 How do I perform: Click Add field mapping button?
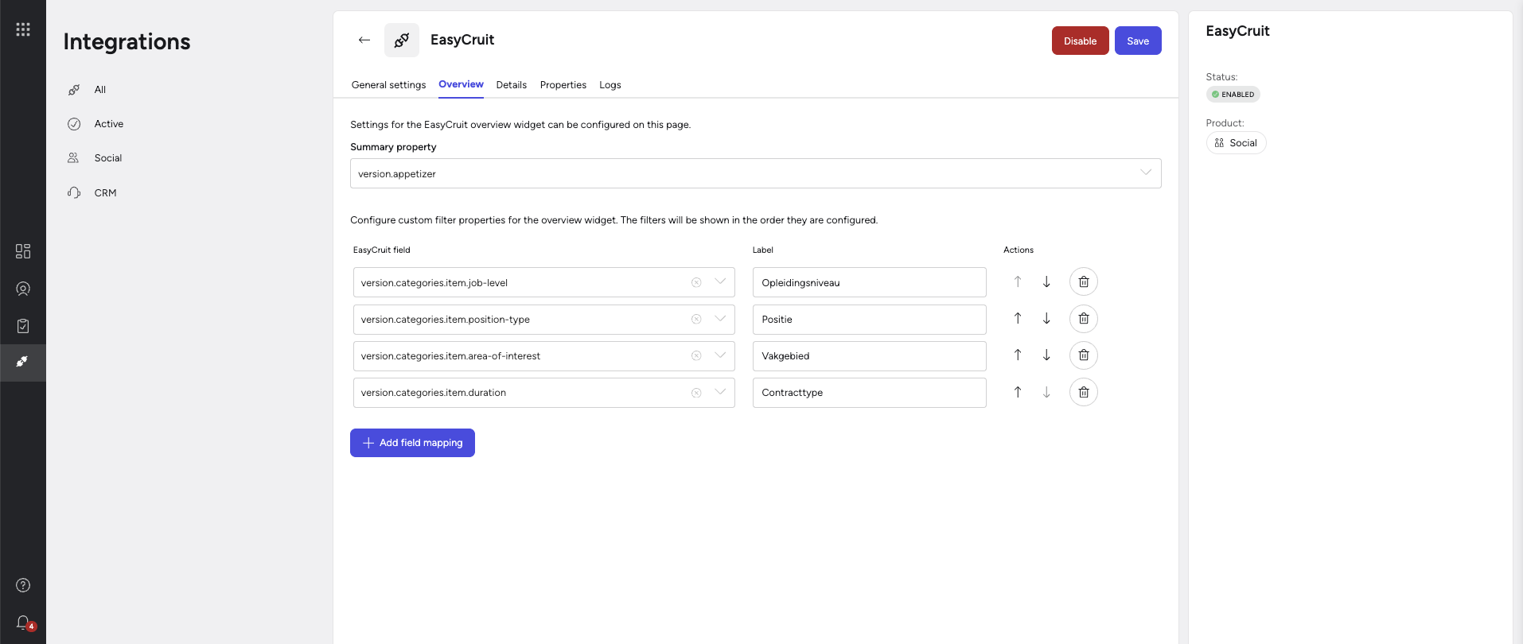pos(412,443)
